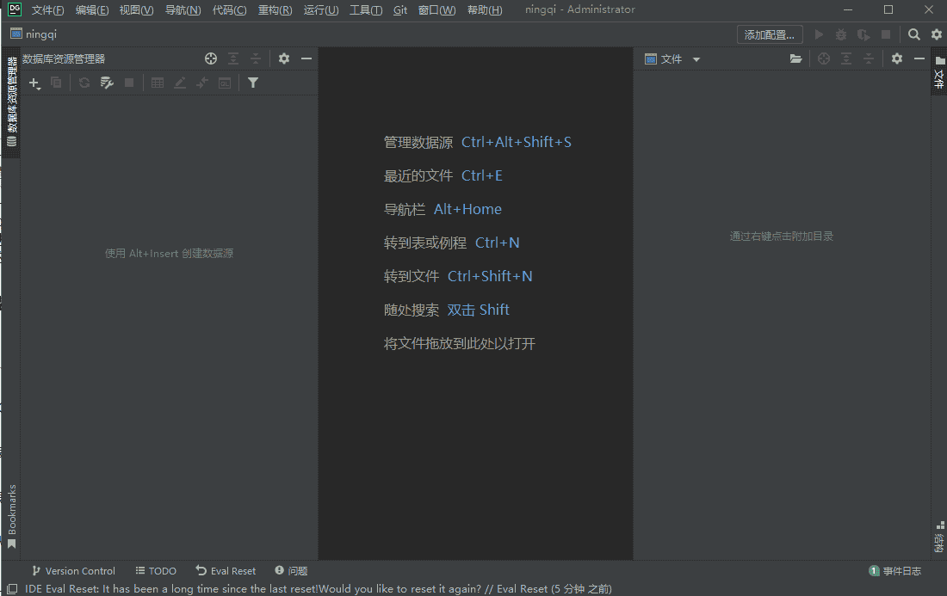The width and height of the screenshot is (947, 596).
Task: Open the 文件(F) menu
Action: (47, 10)
